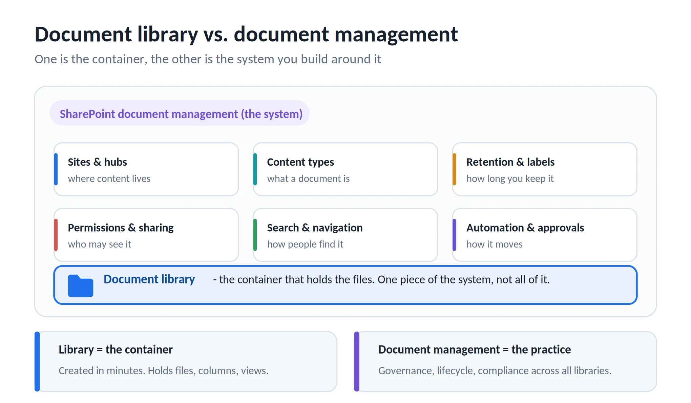Select the Content types card

345,169
